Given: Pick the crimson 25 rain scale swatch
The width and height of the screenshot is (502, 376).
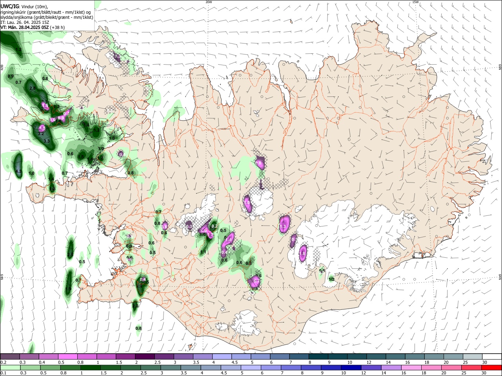Looking at the screenshot, I should tap(472, 367).
